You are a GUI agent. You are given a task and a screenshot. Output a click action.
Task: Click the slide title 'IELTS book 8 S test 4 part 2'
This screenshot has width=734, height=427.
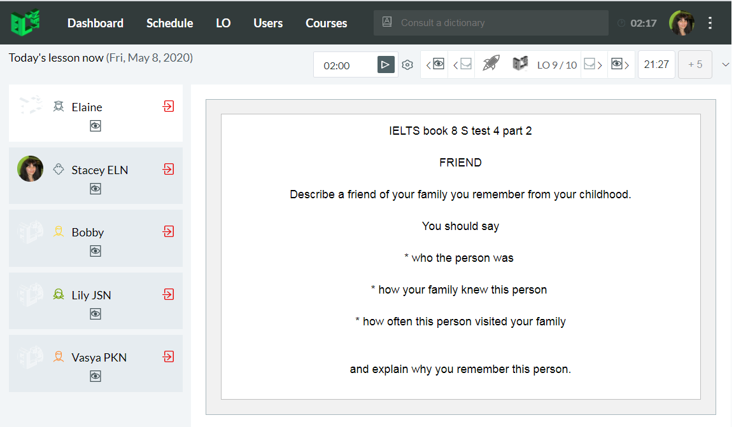point(460,131)
